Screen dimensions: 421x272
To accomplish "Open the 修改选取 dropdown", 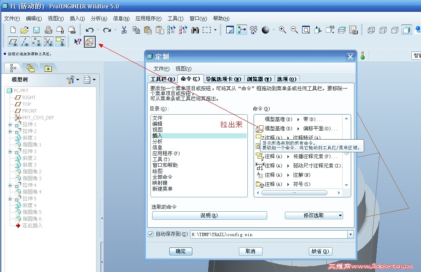I will coord(314,215).
